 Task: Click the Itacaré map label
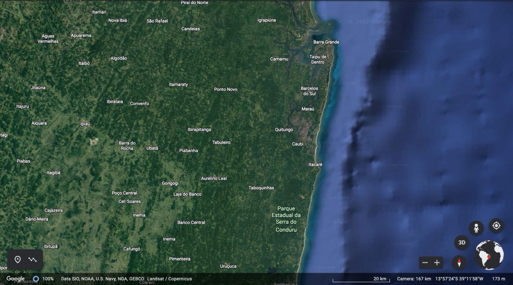coord(315,164)
